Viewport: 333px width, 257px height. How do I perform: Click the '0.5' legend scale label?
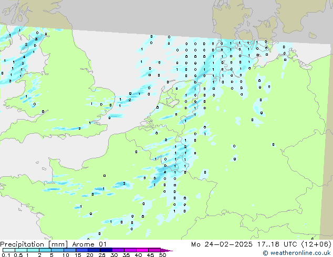coord(18,255)
